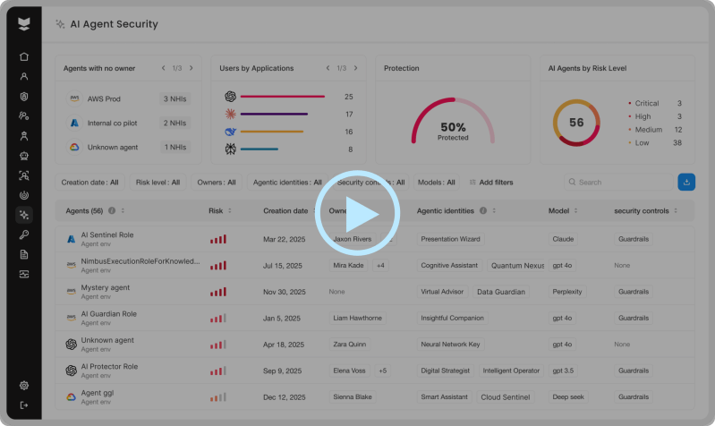This screenshot has height=426, width=715.
Task: Open the shield icon in the sidebar
Action: point(24,97)
